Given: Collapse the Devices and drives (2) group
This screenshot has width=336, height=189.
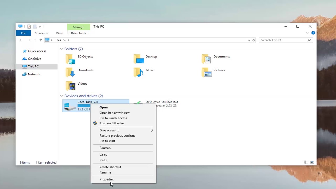Looking at the screenshot, I should [62, 96].
